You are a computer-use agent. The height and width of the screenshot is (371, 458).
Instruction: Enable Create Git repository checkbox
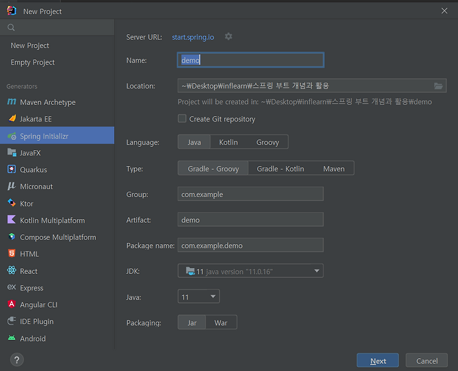click(182, 118)
